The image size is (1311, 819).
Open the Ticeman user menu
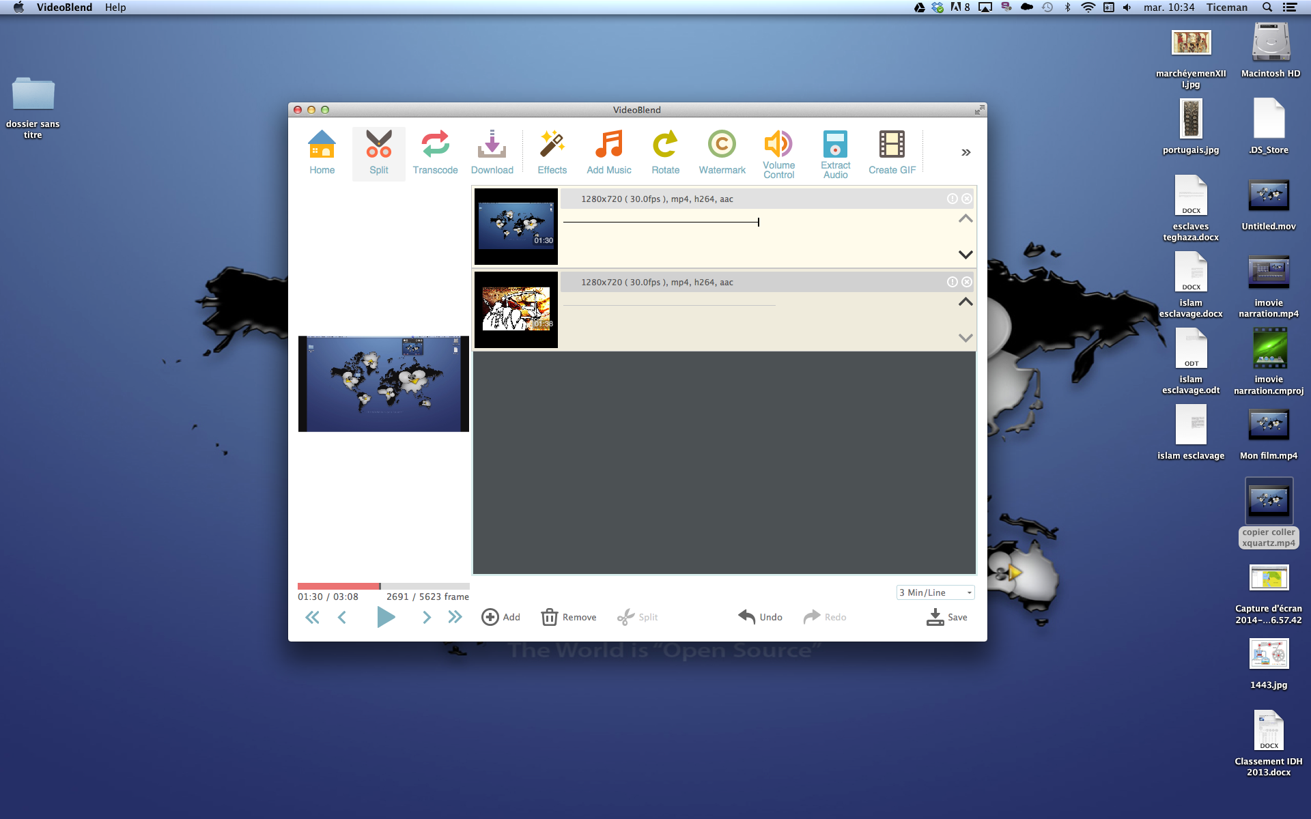pos(1226,8)
